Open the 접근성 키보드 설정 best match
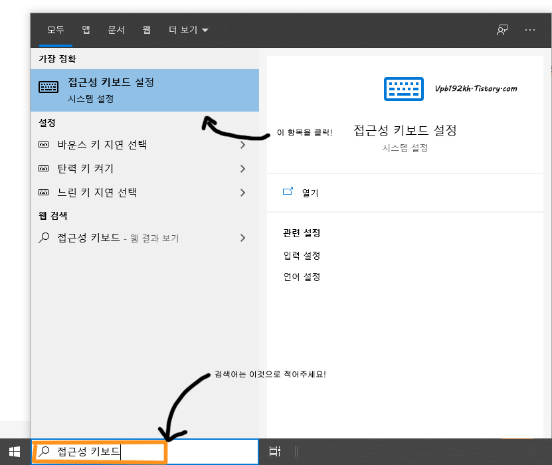The height and width of the screenshot is (465, 552). point(145,90)
